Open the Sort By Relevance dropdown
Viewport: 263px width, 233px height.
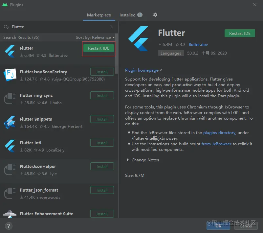(95, 37)
